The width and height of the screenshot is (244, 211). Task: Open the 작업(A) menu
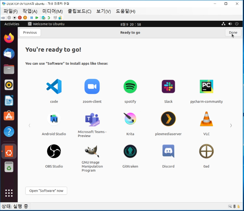click(x=30, y=11)
